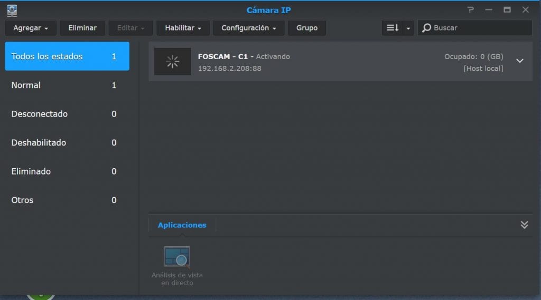Screen dimensions: 541x300
Task: Select the Deshabilitado status filter
Action: 67,142
